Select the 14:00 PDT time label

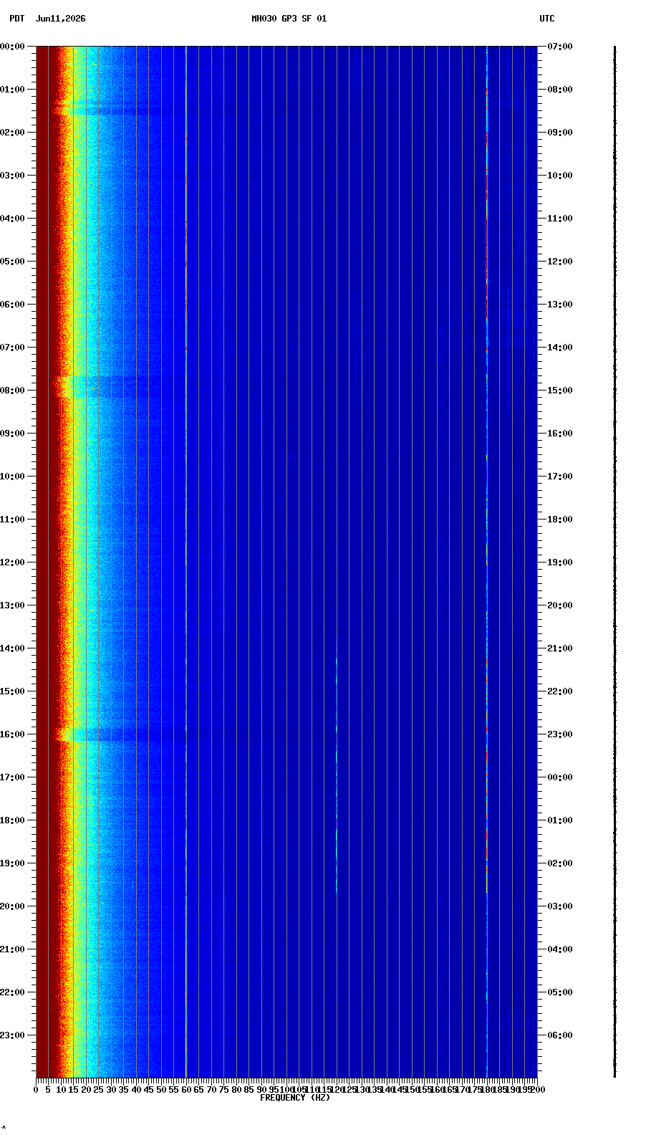[12, 648]
